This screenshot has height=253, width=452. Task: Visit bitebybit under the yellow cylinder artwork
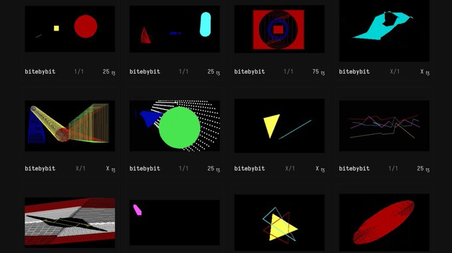point(40,169)
